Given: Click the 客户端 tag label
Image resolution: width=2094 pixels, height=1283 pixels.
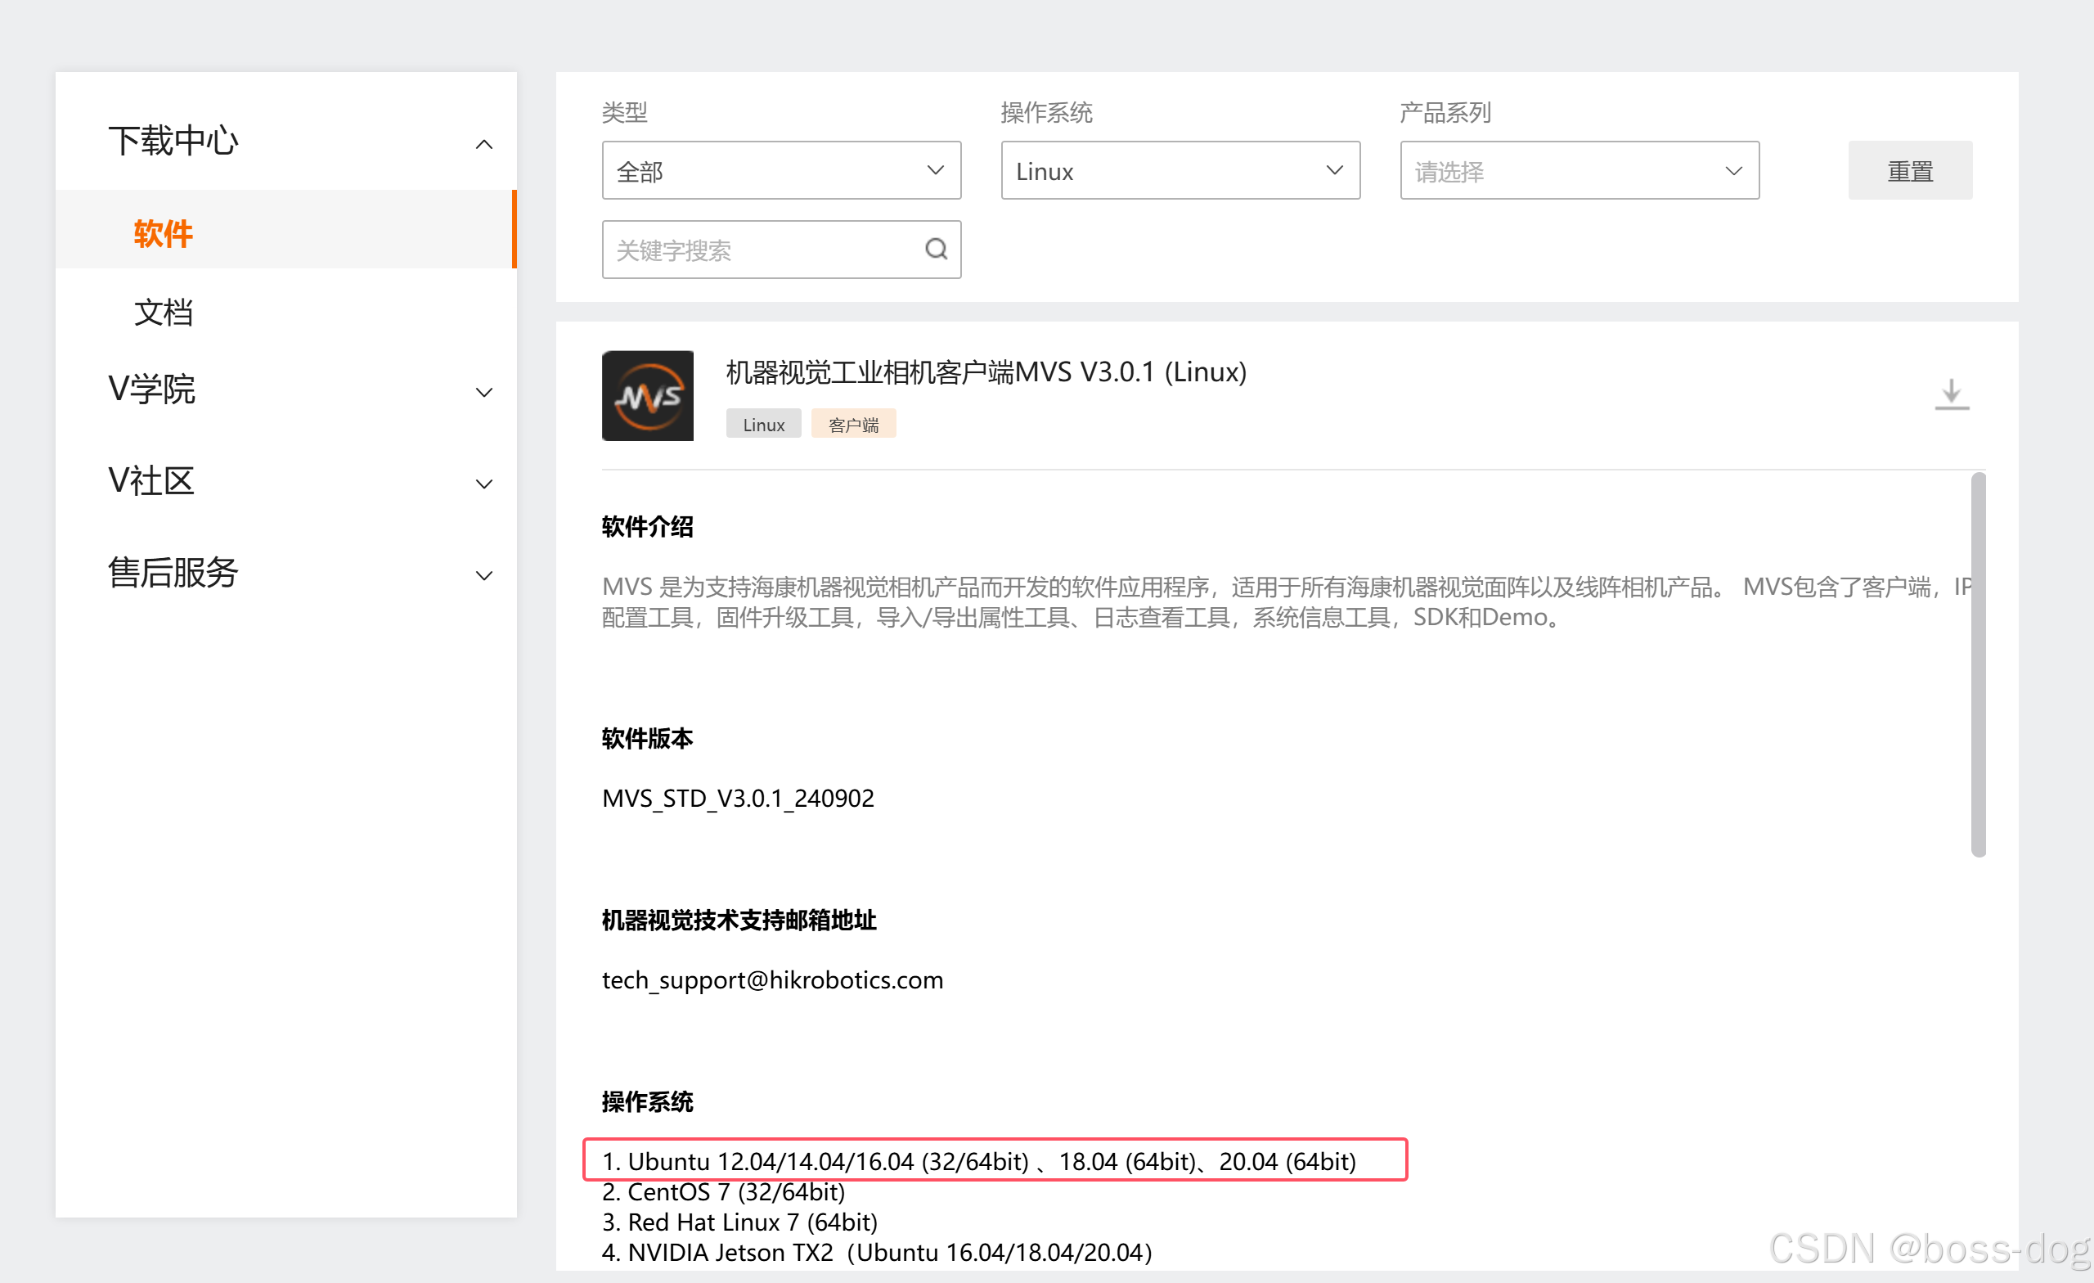Looking at the screenshot, I should (853, 425).
